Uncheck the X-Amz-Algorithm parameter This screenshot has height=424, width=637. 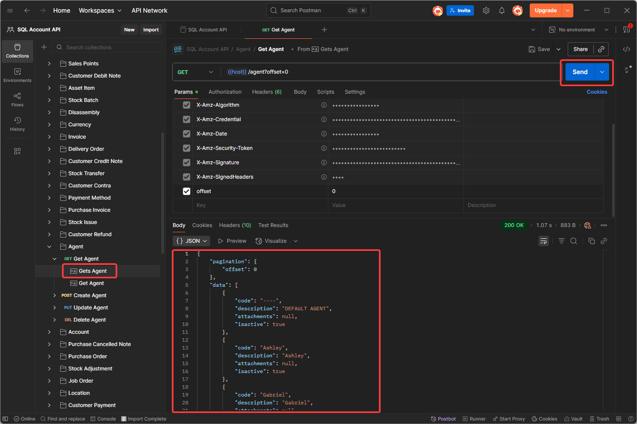coord(187,105)
